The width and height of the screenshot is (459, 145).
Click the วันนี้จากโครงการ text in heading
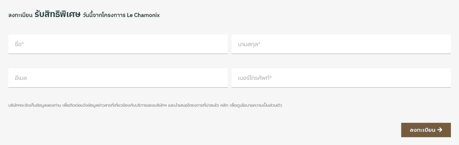tap(104, 15)
